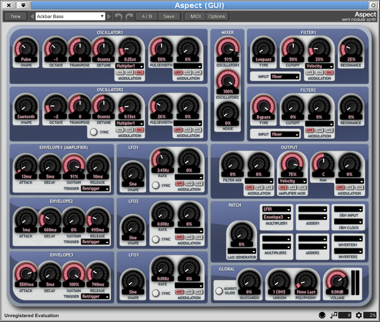Enable LFO2 SYNC
This screenshot has height=322, width=380.
click(x=155, y=239)
